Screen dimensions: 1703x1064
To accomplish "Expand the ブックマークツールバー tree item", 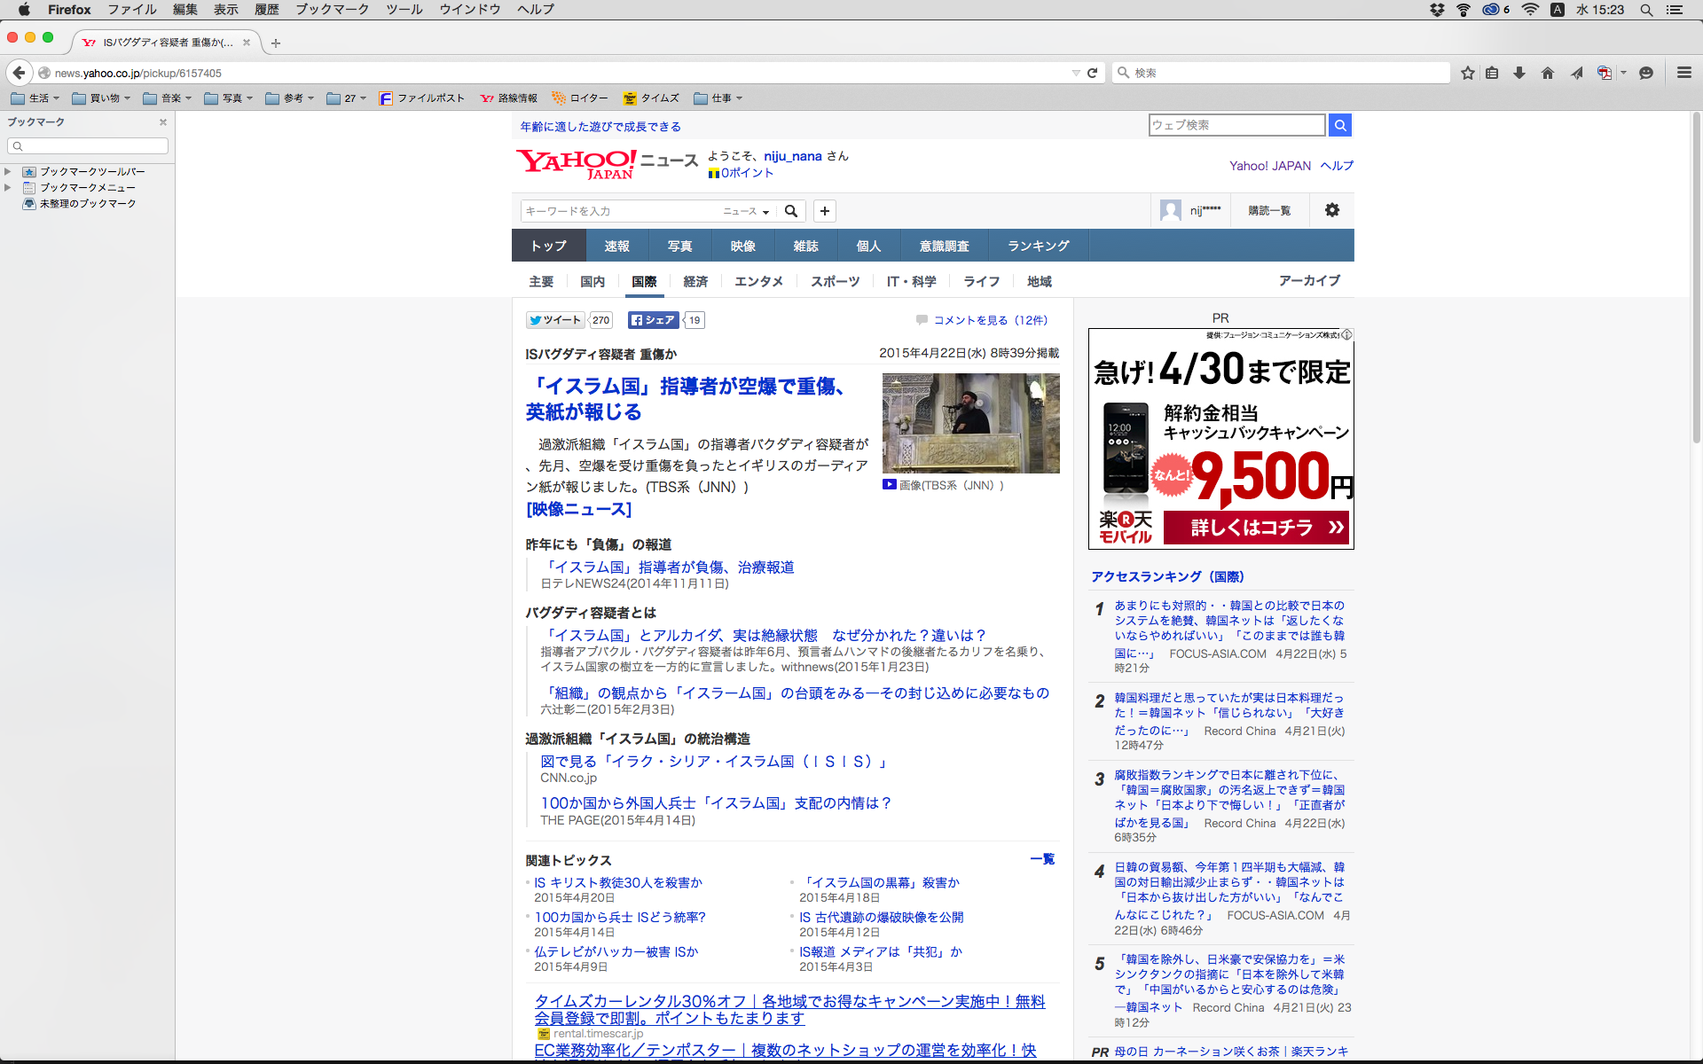I will tap(8, 171).
